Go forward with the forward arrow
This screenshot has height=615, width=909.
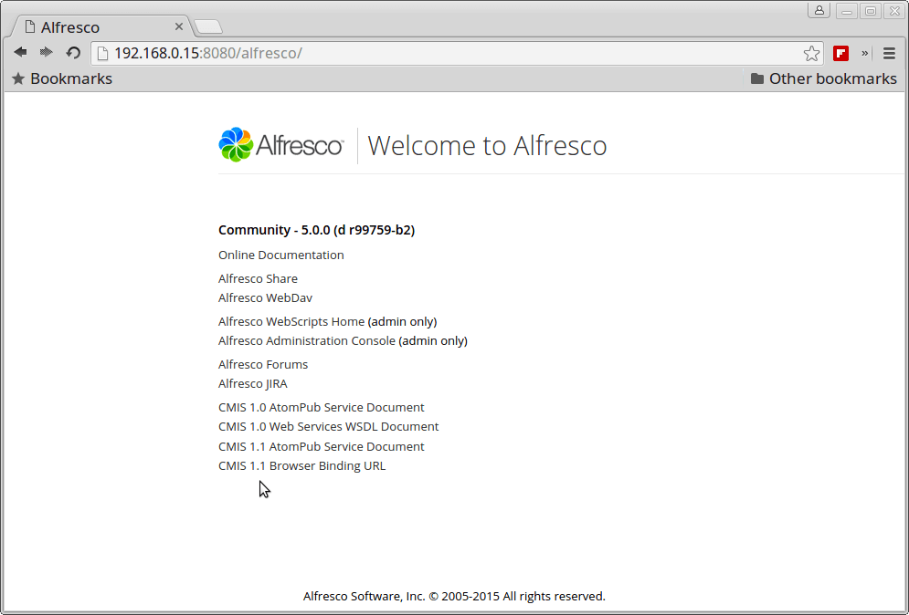click(x=46, y=53)
